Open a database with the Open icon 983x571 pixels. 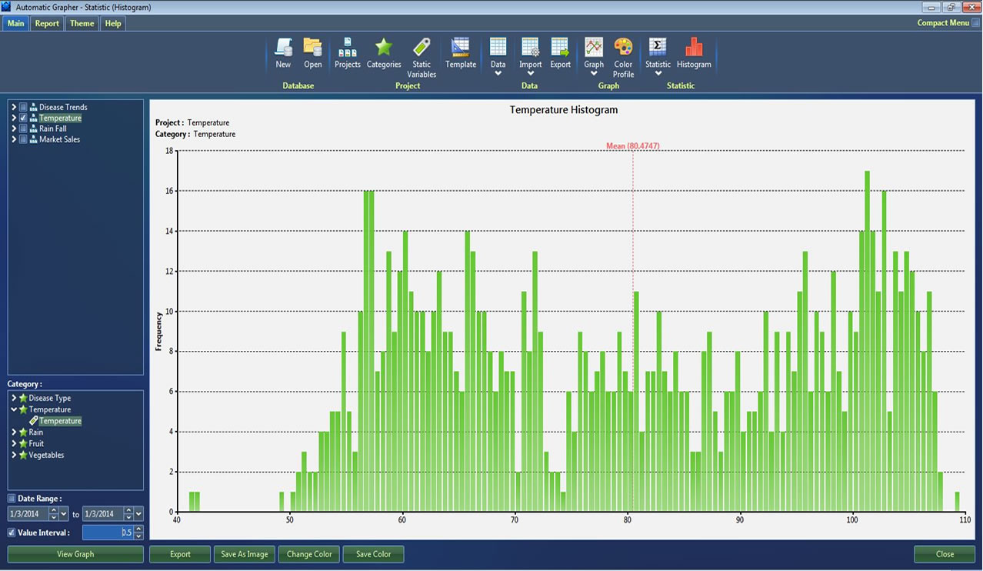click(312, 47)
